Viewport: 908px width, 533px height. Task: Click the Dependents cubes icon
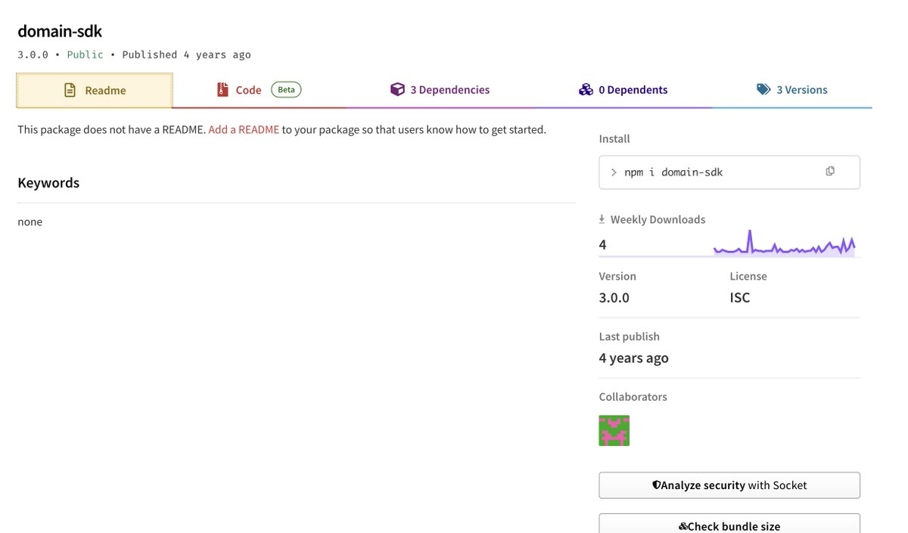[586, 90]
